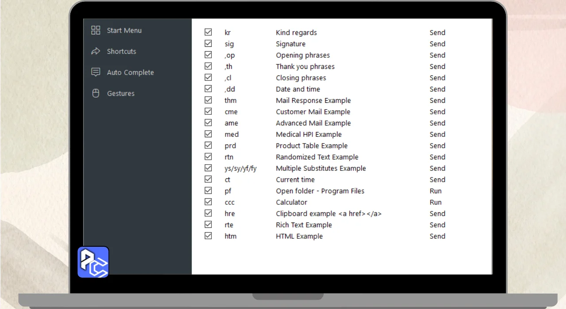Click the Auto Complete speech bubble icon
This screenshot has height=309, width=566.
coord(96,72)
